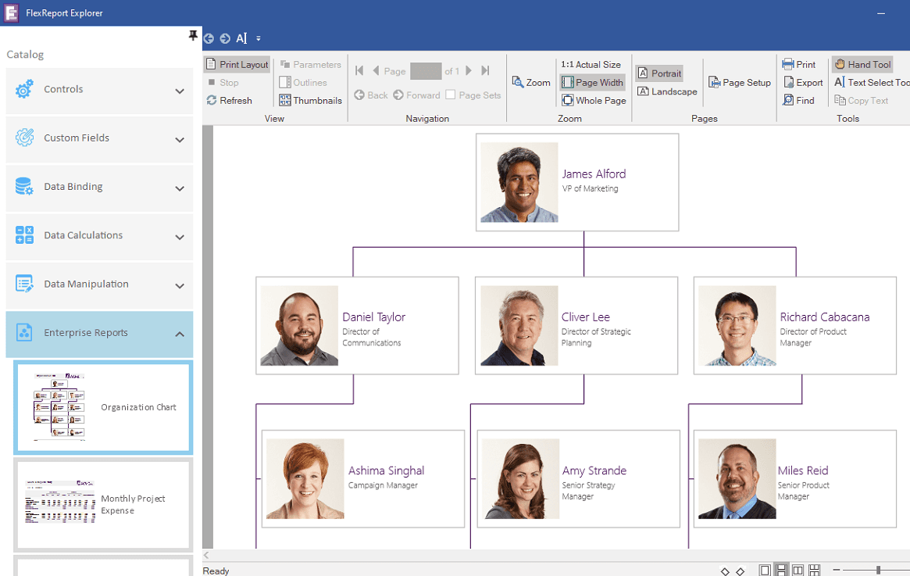Viewport: 910px width, 576px height.
Task: Toggle Outlines panel
Action: click(x=303, y=82)
